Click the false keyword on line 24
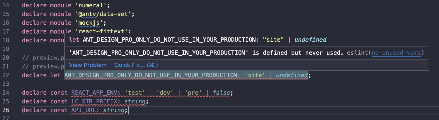Viewport: 439px width, 120px height. click(x=222, y=93)
